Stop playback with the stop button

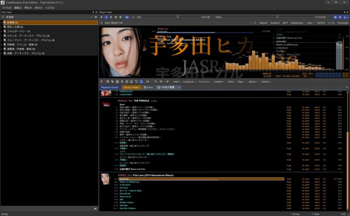click(101, 17)
